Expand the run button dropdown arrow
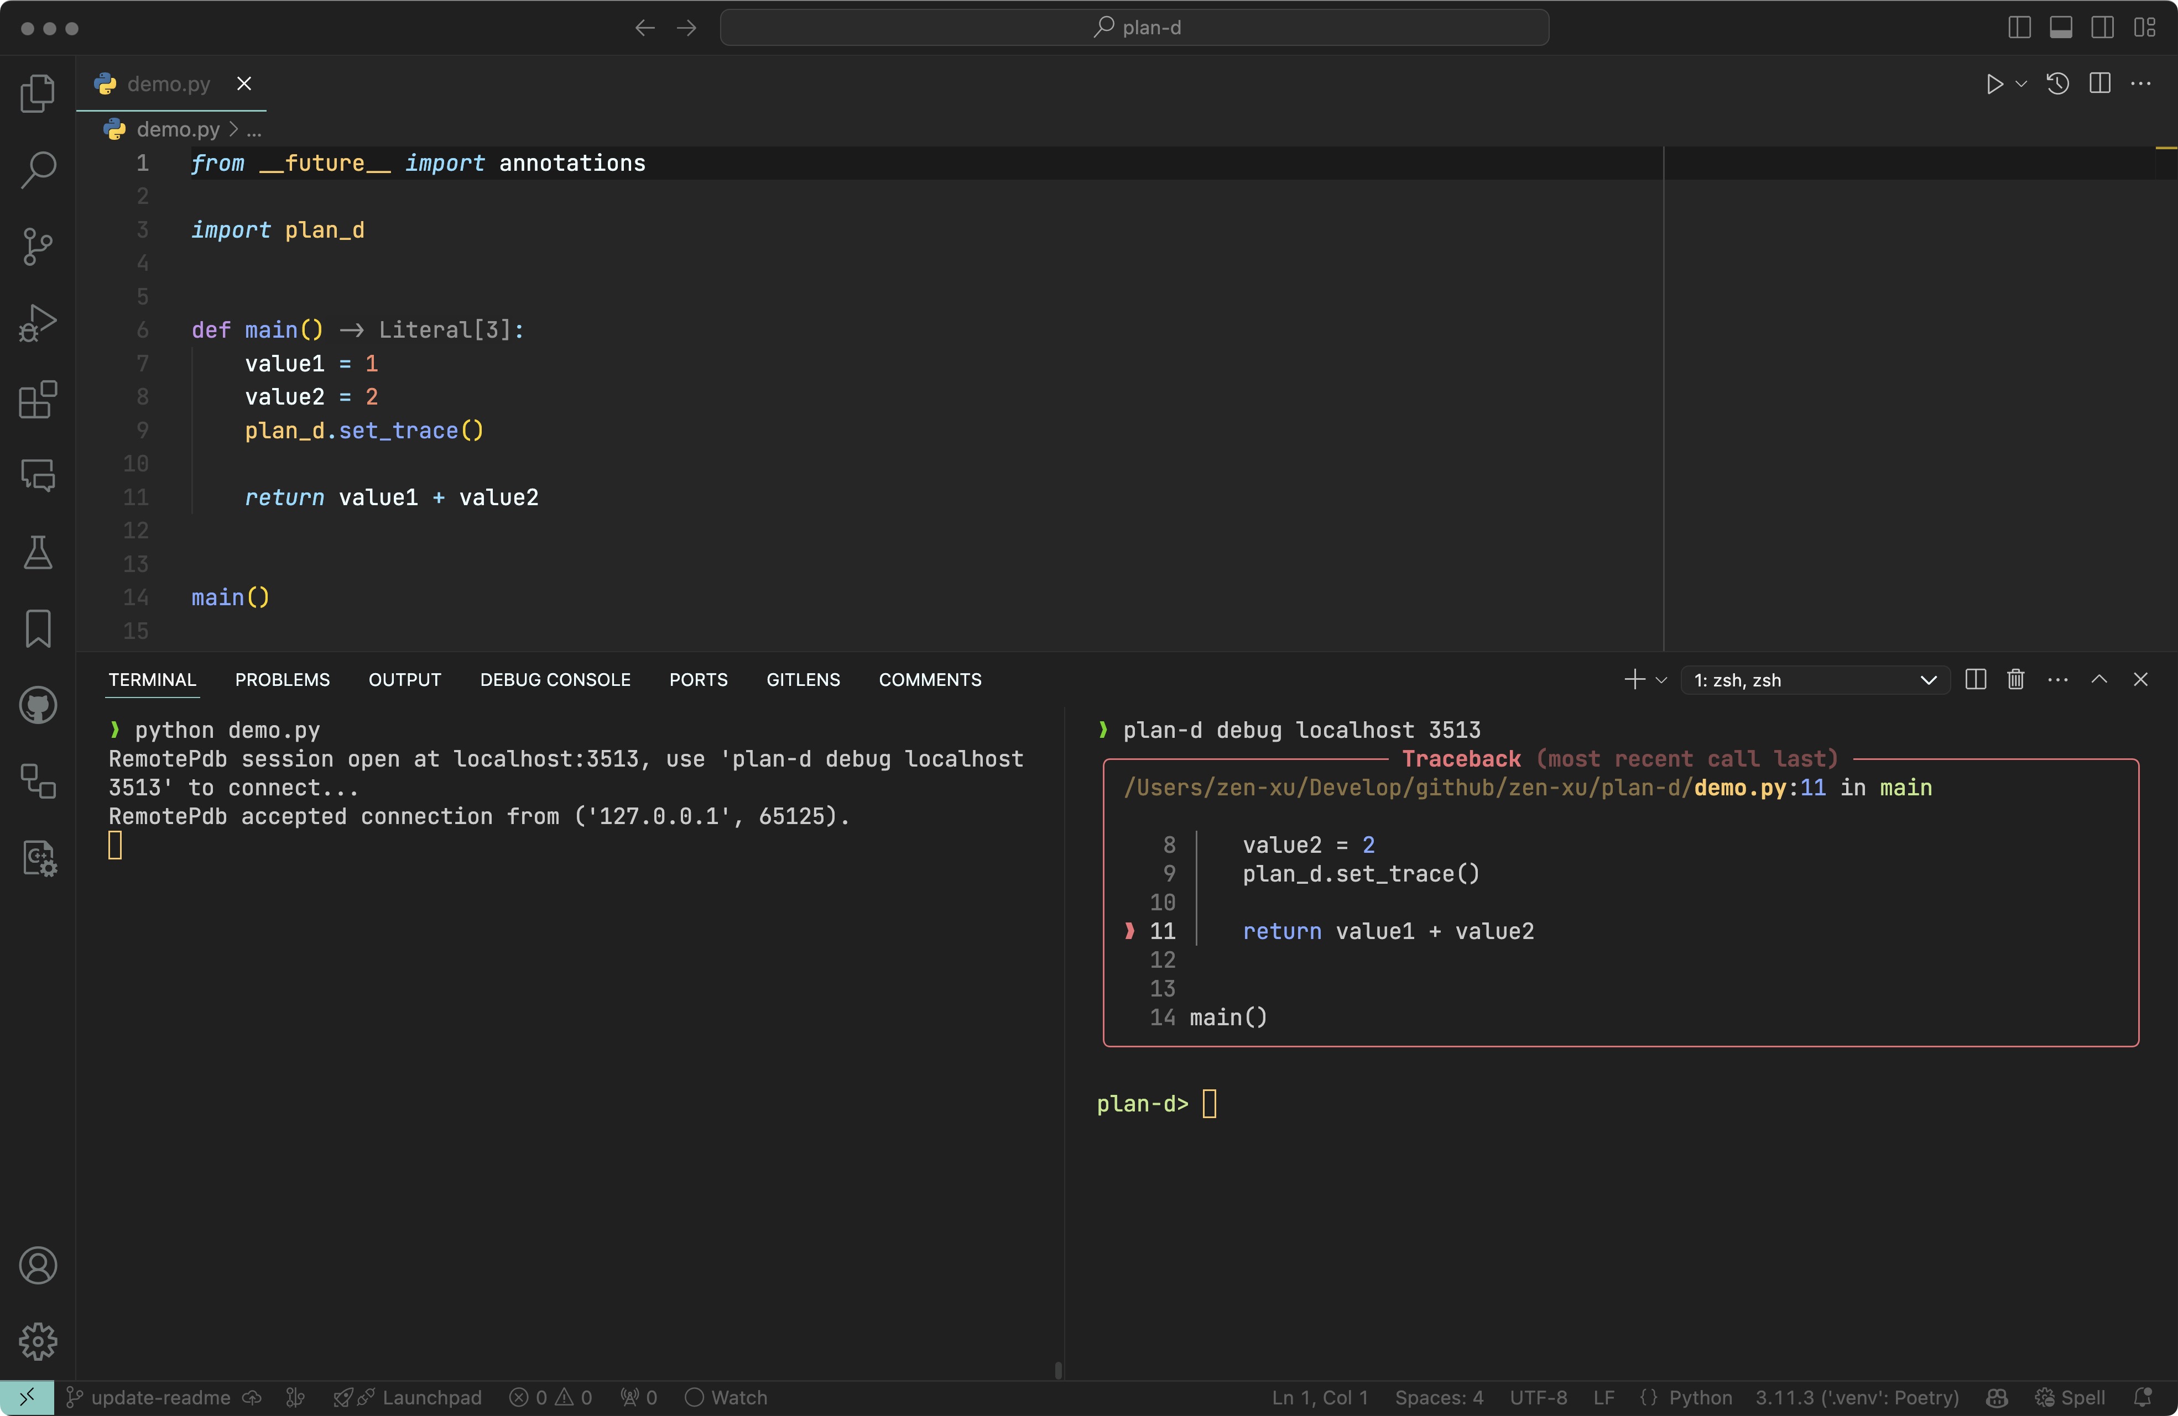The width and height of the screenshot is (2178, 1416). [2021, 84]
